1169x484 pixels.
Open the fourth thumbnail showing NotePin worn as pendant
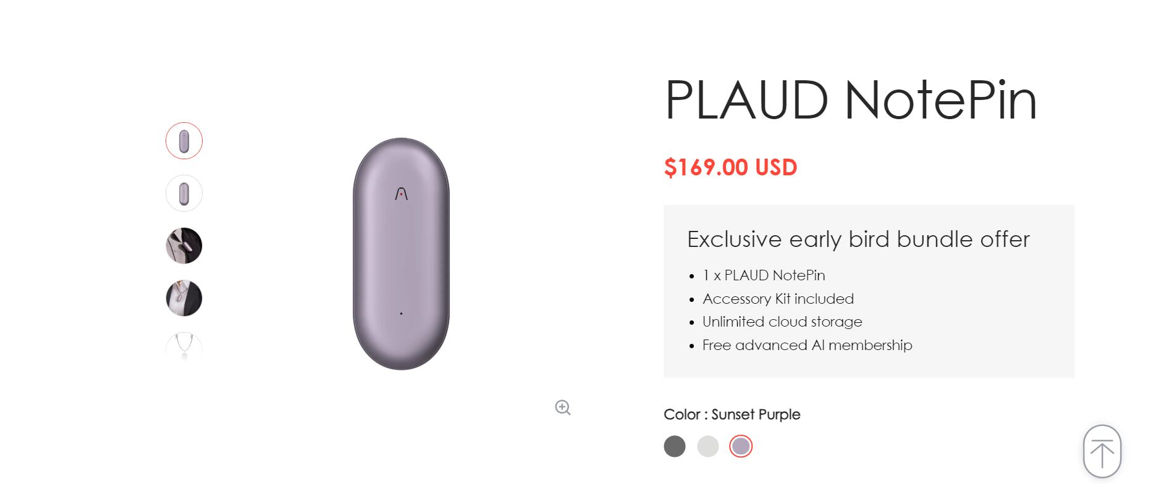(184, 298)
